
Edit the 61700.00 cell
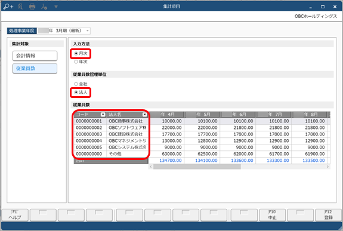pyautogui.click(x=274, y=154)
